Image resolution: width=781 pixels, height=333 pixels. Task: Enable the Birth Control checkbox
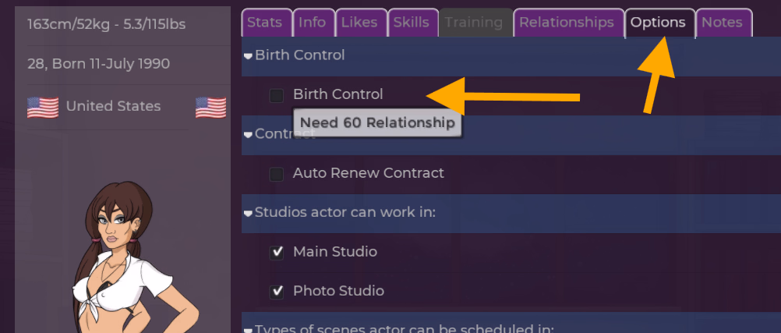277,95
